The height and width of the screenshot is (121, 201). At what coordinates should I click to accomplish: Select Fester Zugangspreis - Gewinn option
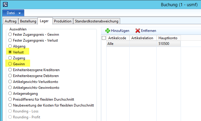pos(10,35)
